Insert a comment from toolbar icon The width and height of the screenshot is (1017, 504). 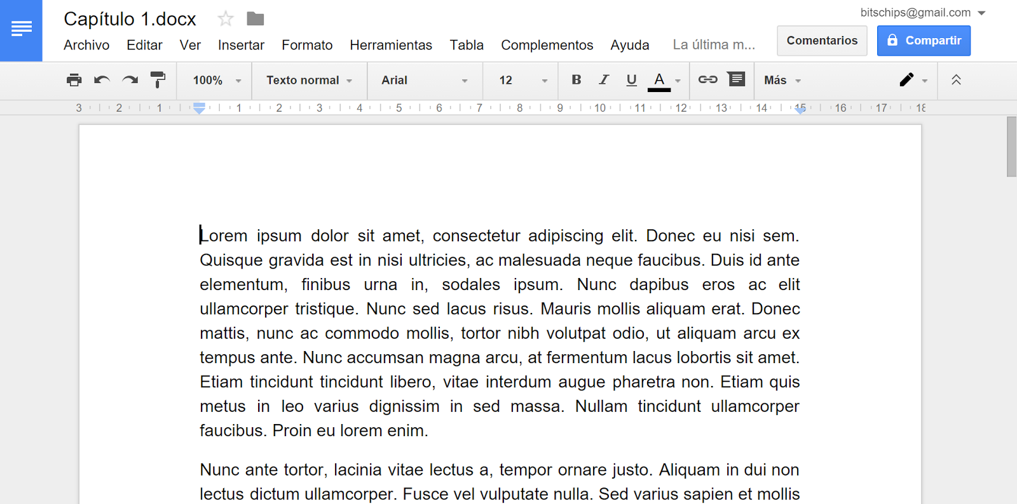point(736,79)
